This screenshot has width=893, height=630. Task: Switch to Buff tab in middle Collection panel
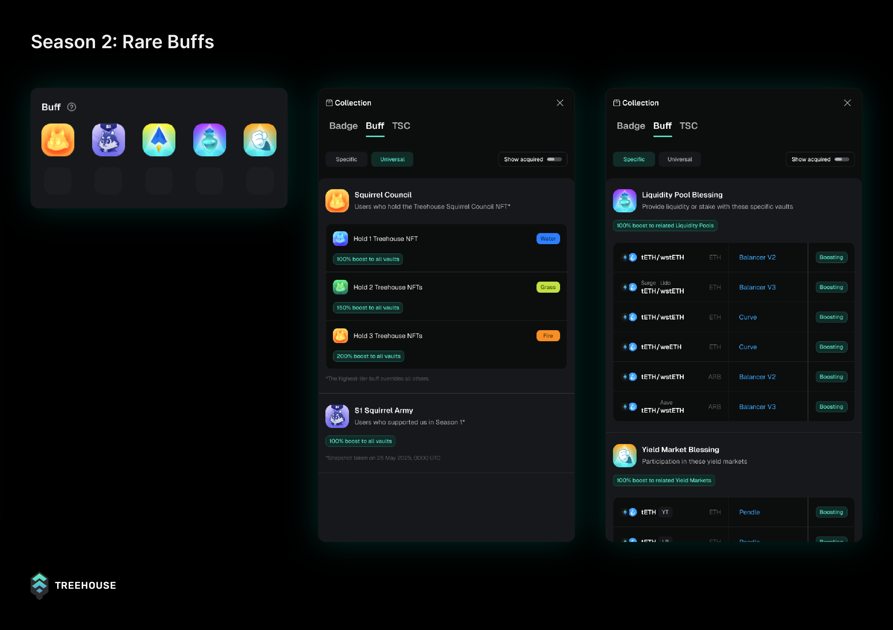point(375,126)
